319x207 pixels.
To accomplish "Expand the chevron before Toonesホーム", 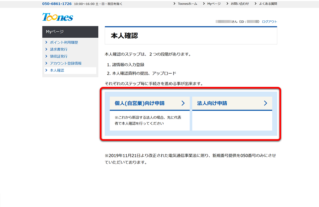I will (174, 4).
